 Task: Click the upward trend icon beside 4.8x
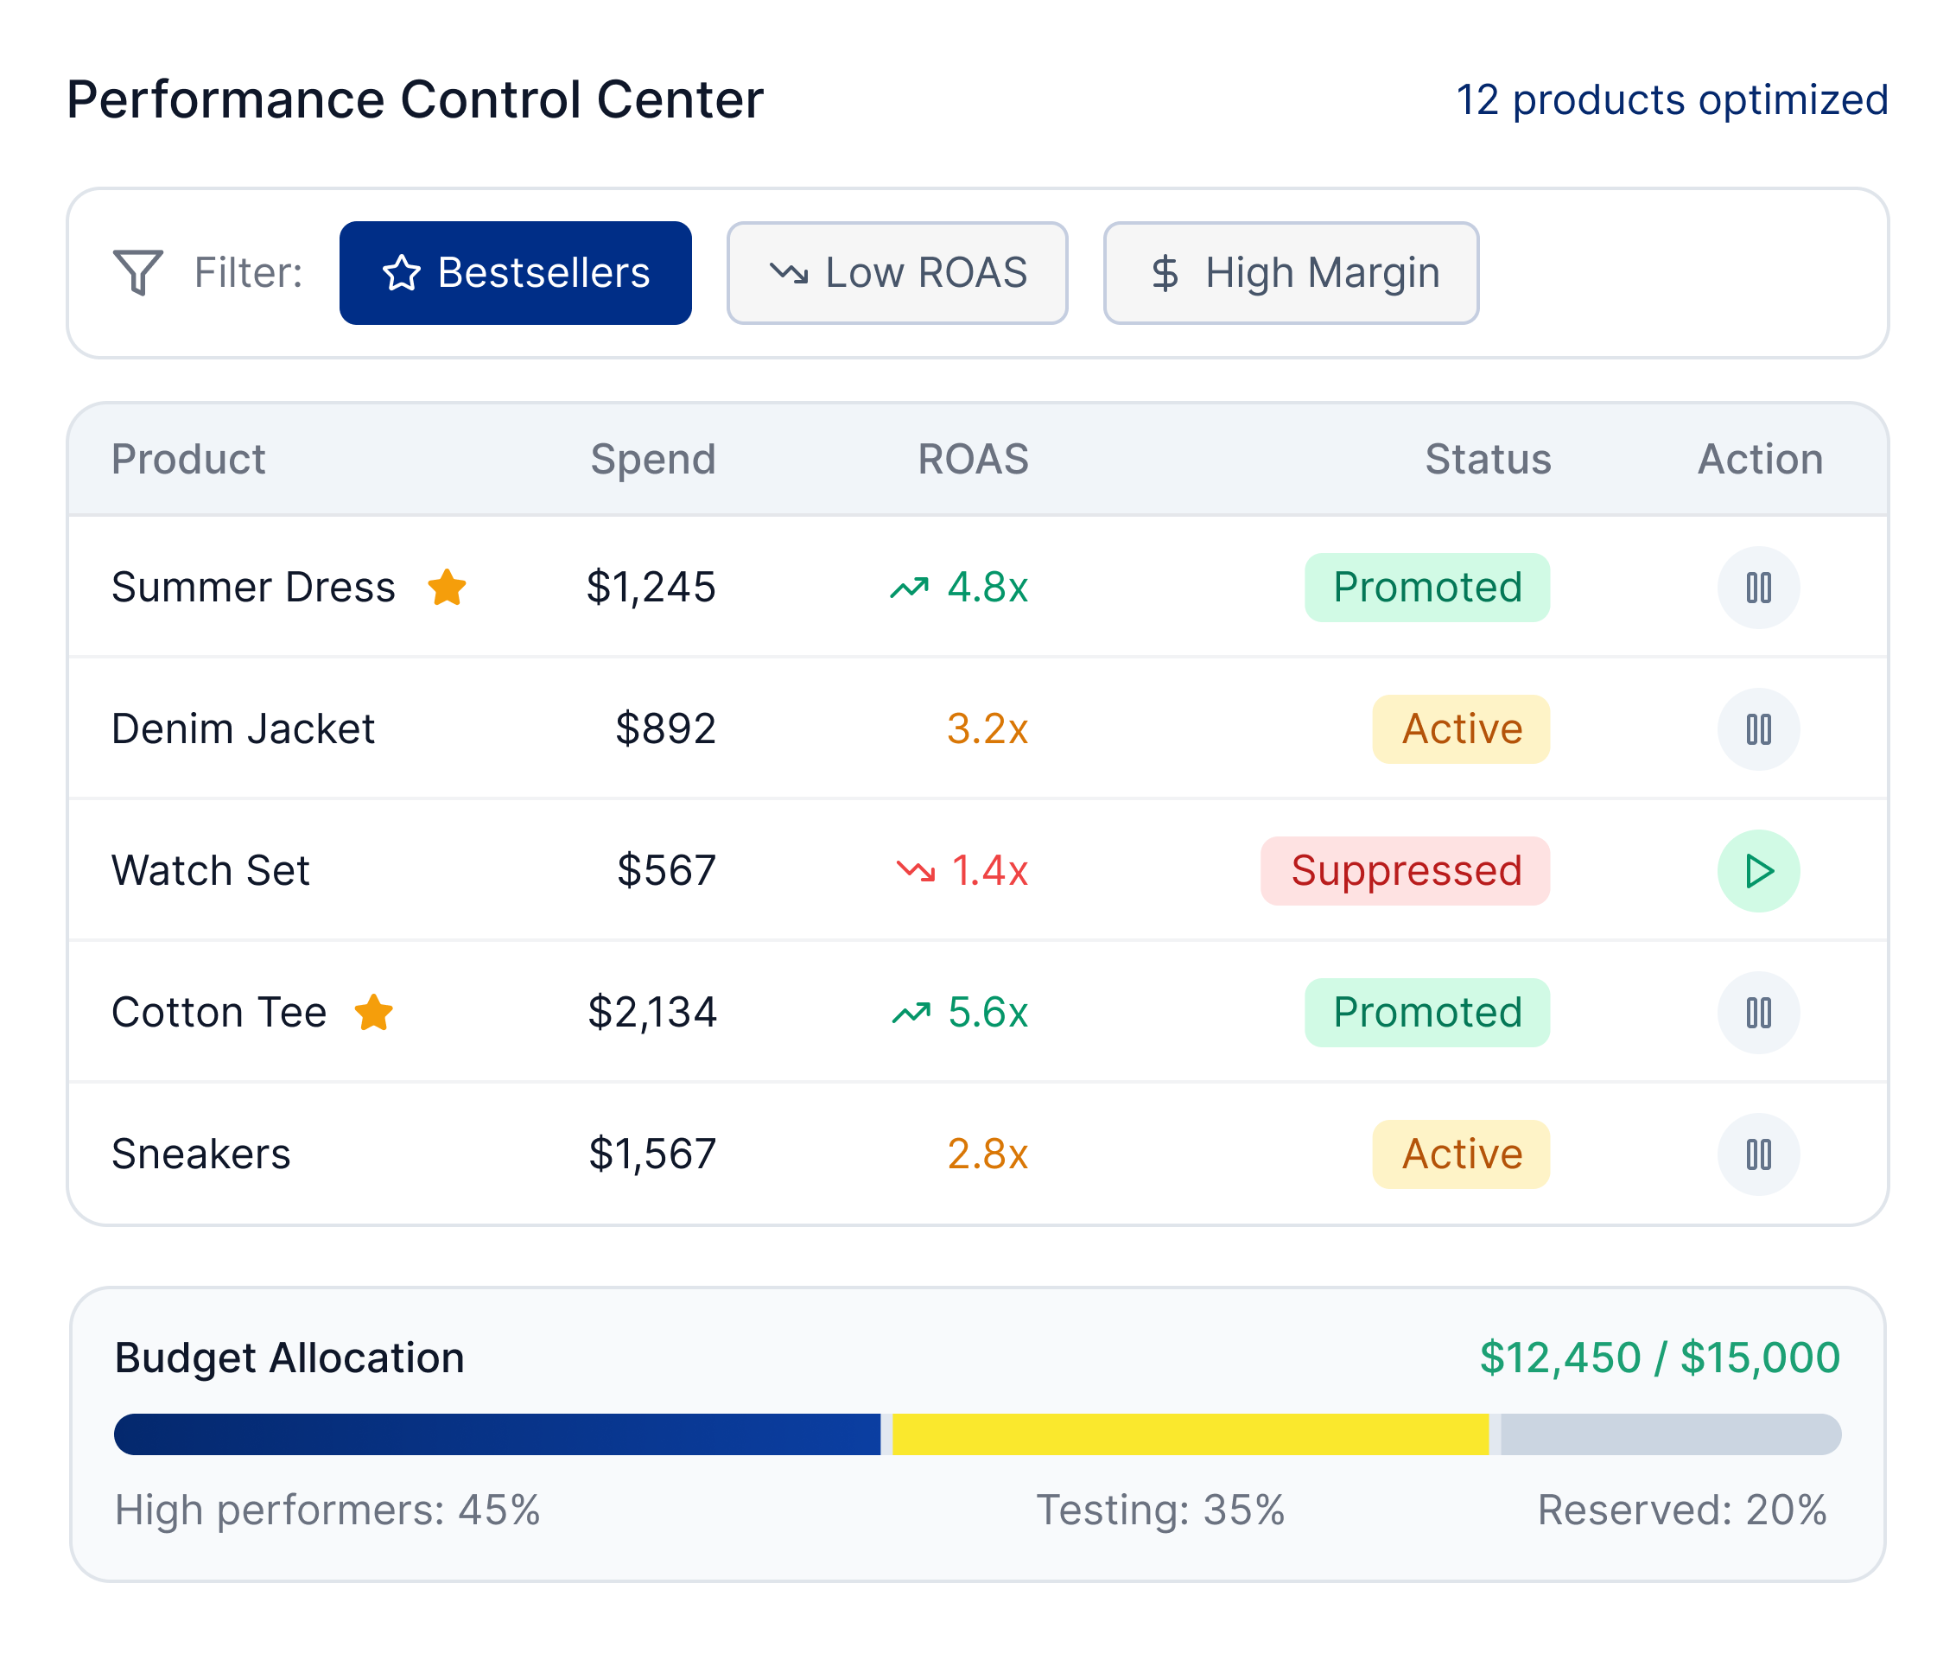click(x=909, y=588)
